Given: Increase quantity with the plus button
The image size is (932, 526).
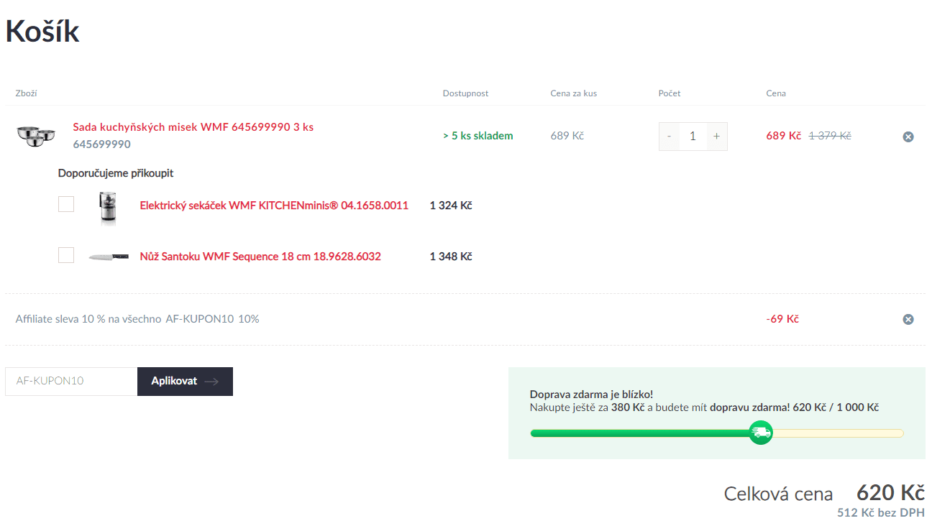Looking at the screenshot, I should tap(716, 136).
